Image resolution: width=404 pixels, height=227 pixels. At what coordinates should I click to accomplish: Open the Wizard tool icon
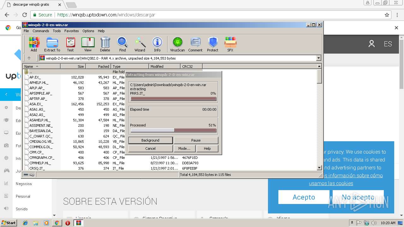140,44
